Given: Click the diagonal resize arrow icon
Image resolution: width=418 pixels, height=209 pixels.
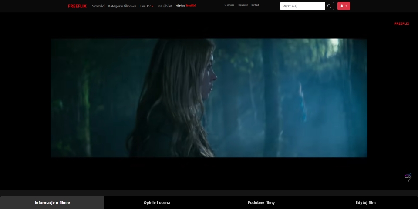Looking at the screenshot, I should tap(409, 180).
